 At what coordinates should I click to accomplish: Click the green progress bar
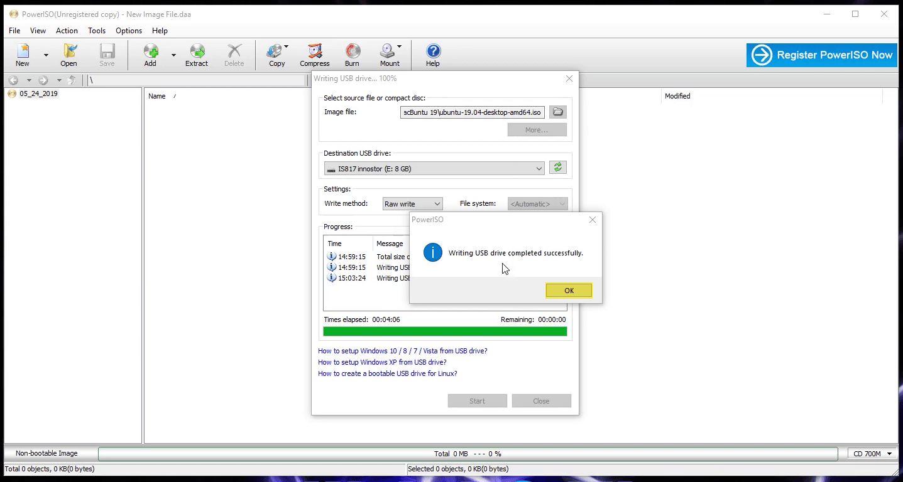pos(445,331)
